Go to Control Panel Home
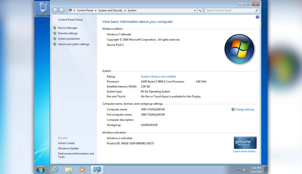The height and width of the screenshot is (174, 302). (x=70, y=19)
